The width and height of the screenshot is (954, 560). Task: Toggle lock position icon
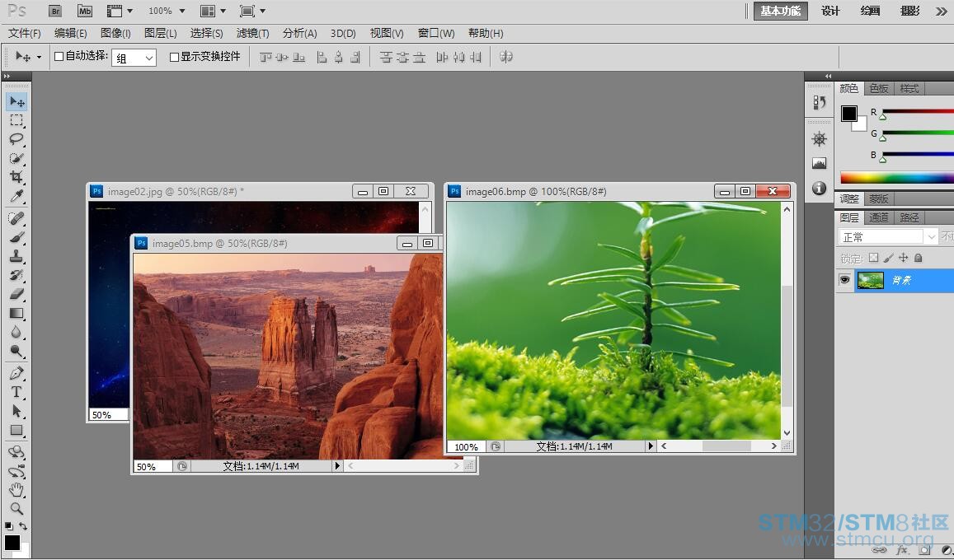[x=903, y=258]
